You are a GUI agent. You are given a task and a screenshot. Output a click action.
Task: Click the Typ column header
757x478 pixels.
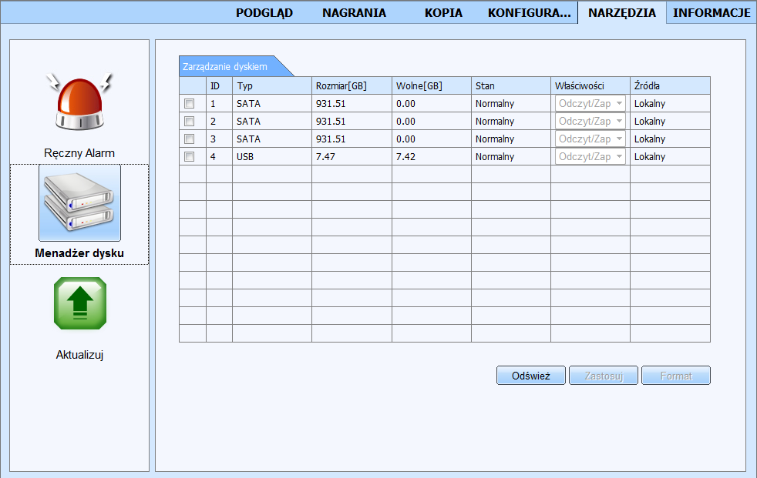click(x=272, y=85)
